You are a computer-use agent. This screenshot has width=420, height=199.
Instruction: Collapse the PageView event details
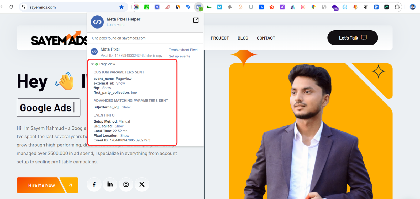[x=92, y=64]
